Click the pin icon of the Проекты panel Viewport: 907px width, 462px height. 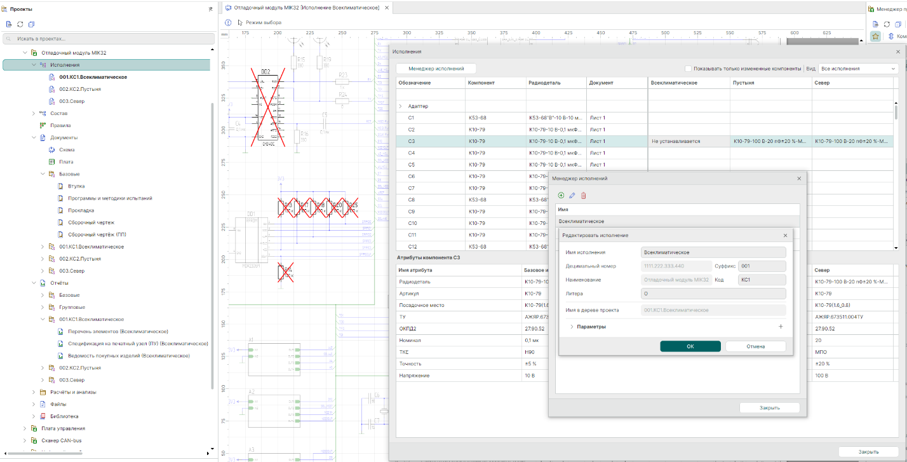coord(211,9)
